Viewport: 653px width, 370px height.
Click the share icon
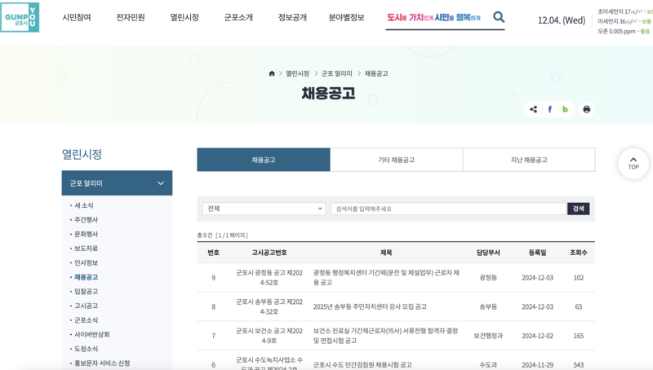coord(534,109)
